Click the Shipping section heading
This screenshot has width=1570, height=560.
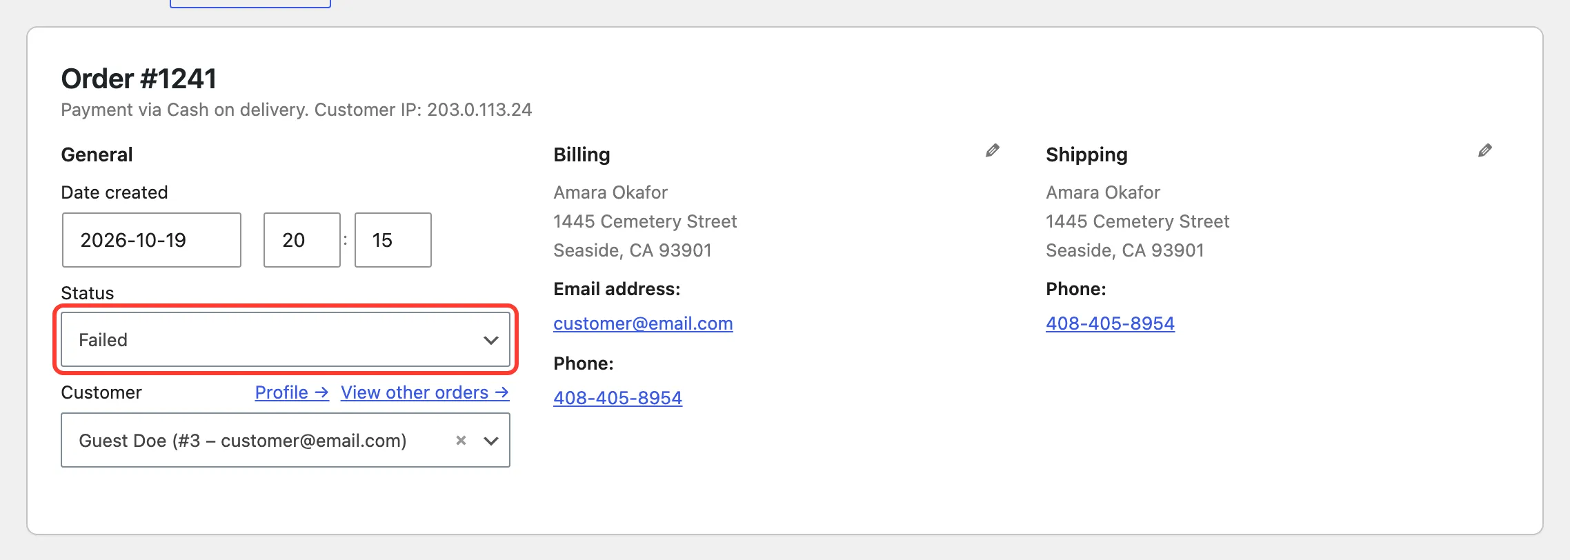(1086, 154)
